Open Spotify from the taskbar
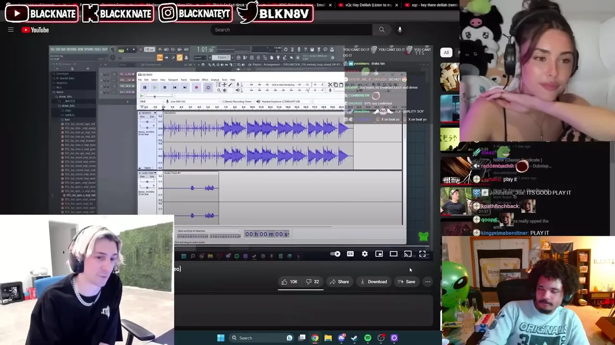 tap(368, 338)
